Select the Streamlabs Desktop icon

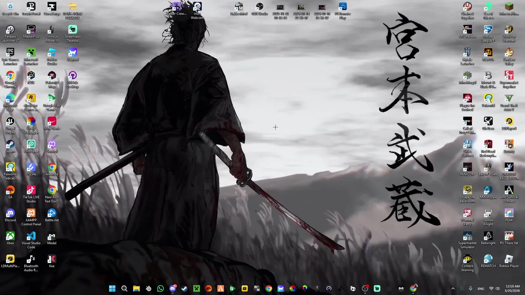pos(73,34)
